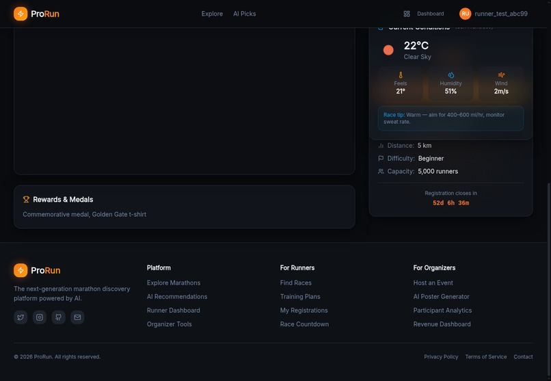Click the Humidity droplet icon
551x381 pixels.
point(451,75)
